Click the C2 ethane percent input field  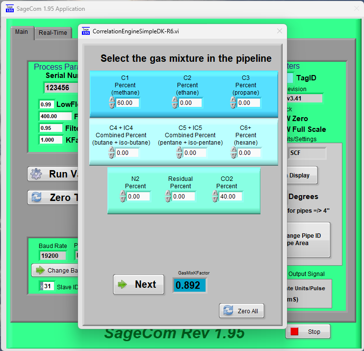190,103
